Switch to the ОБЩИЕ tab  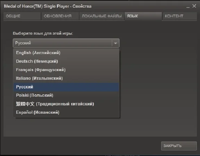coord(22,16)
